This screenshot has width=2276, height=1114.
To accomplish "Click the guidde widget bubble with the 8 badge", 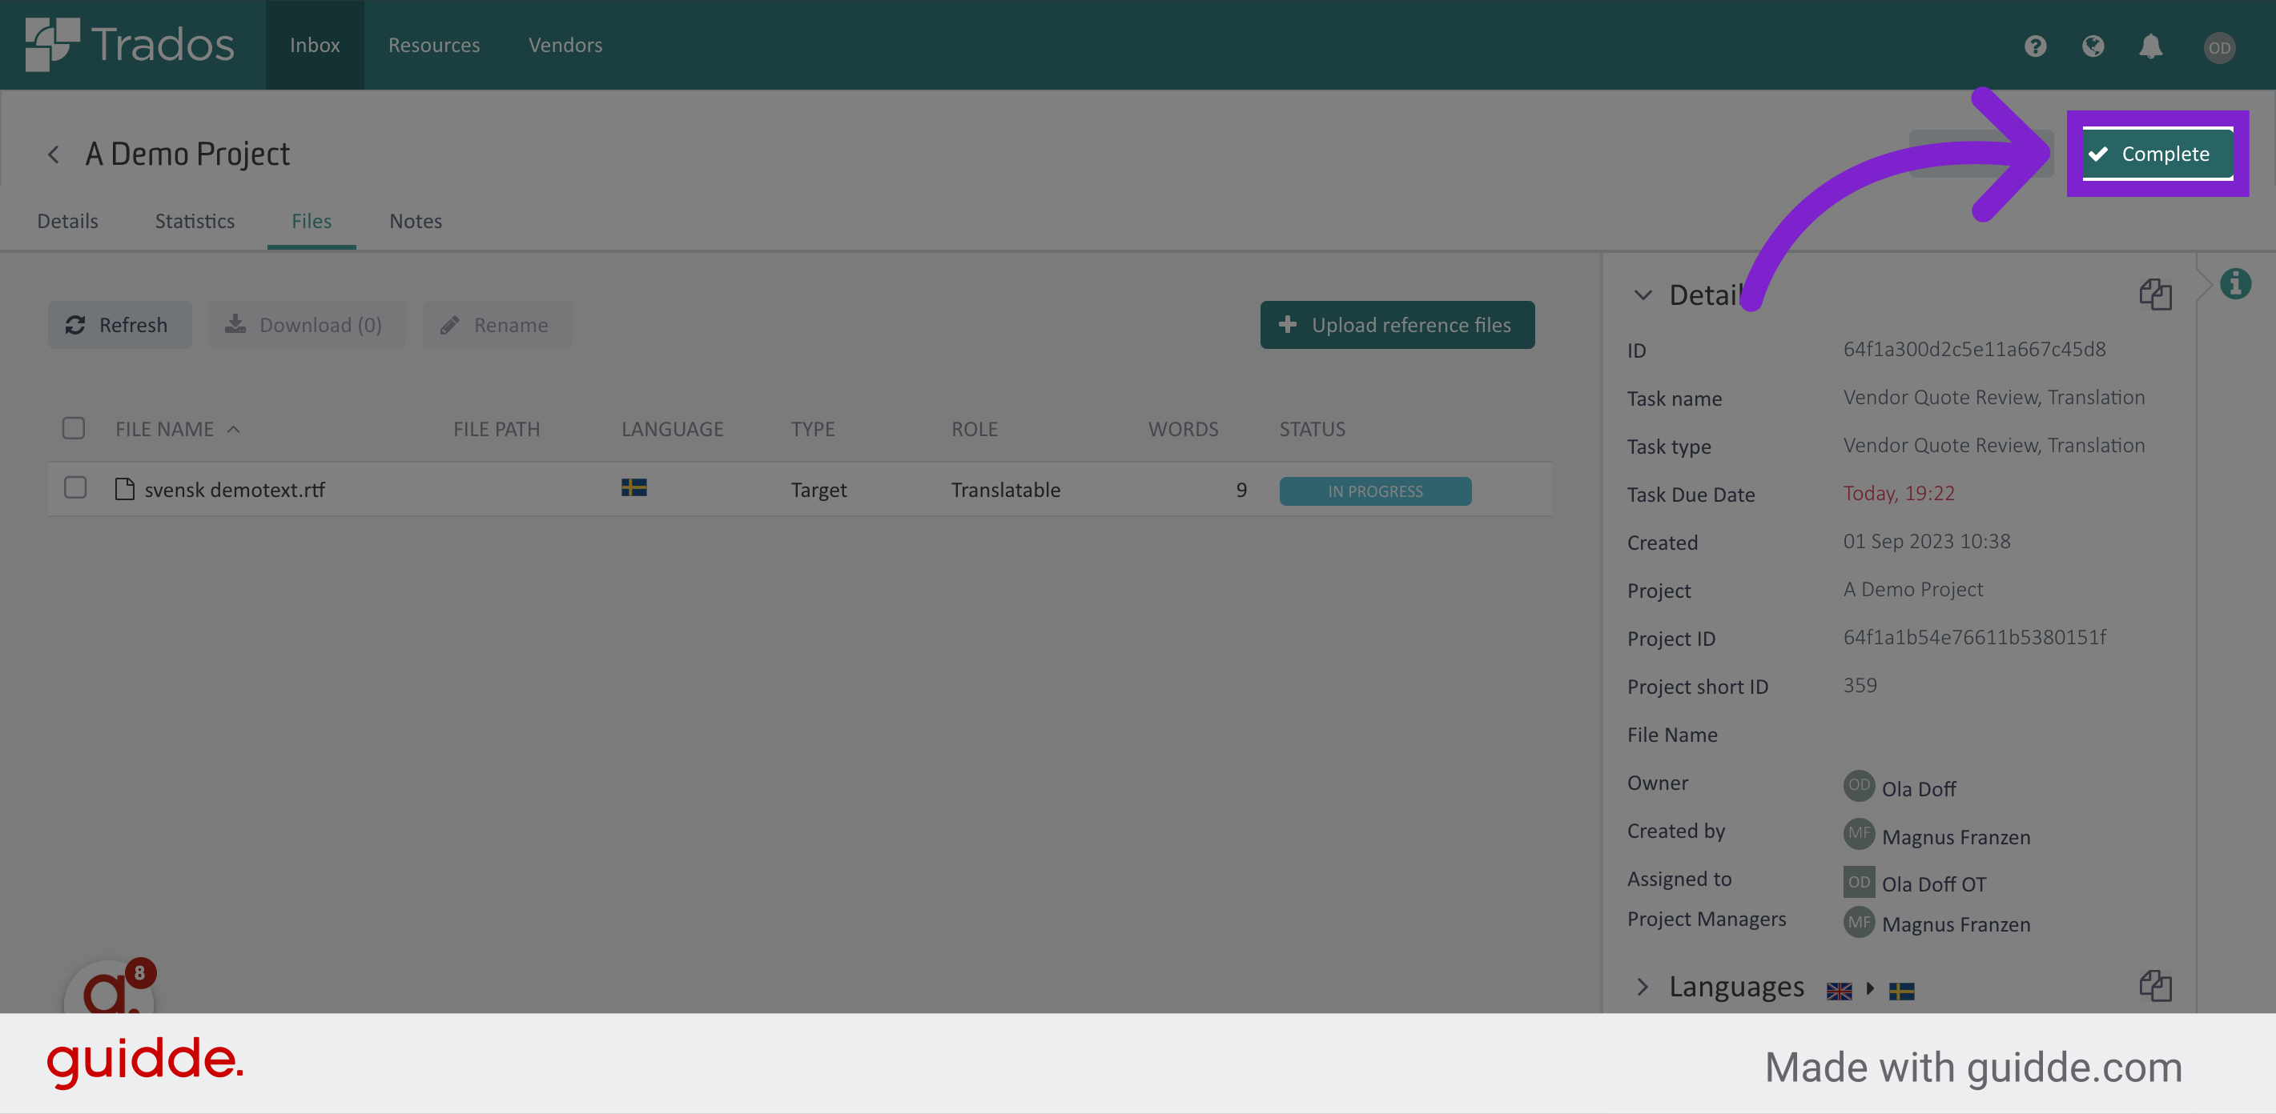I will (111, 987).
